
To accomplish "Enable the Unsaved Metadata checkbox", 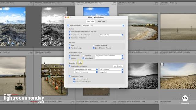I will click(94, 45).
